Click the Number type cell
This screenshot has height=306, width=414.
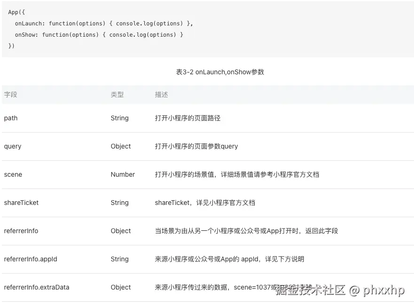[x=123, y=174]
